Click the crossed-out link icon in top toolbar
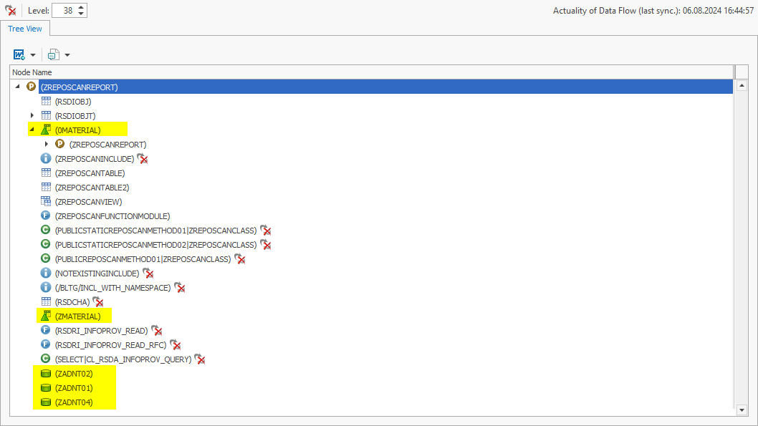The image size is (758, 426). 11,11
